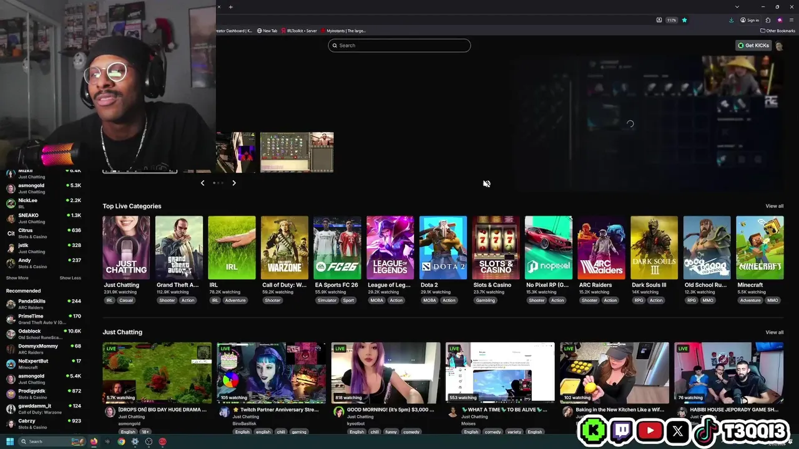Open IRLToolkit Server bookmark
The image size is (799, 449).
click(x=299, y=31)
